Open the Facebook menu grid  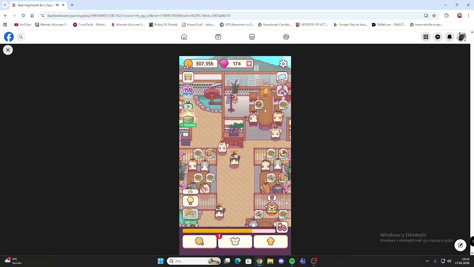[x=426, y=37]
